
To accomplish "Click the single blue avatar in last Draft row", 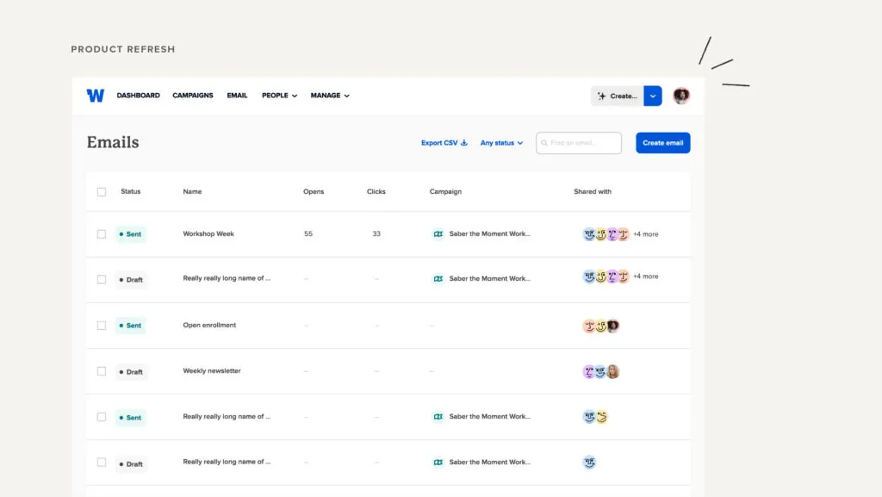I will pyautogui.click(x=589, y=463).
